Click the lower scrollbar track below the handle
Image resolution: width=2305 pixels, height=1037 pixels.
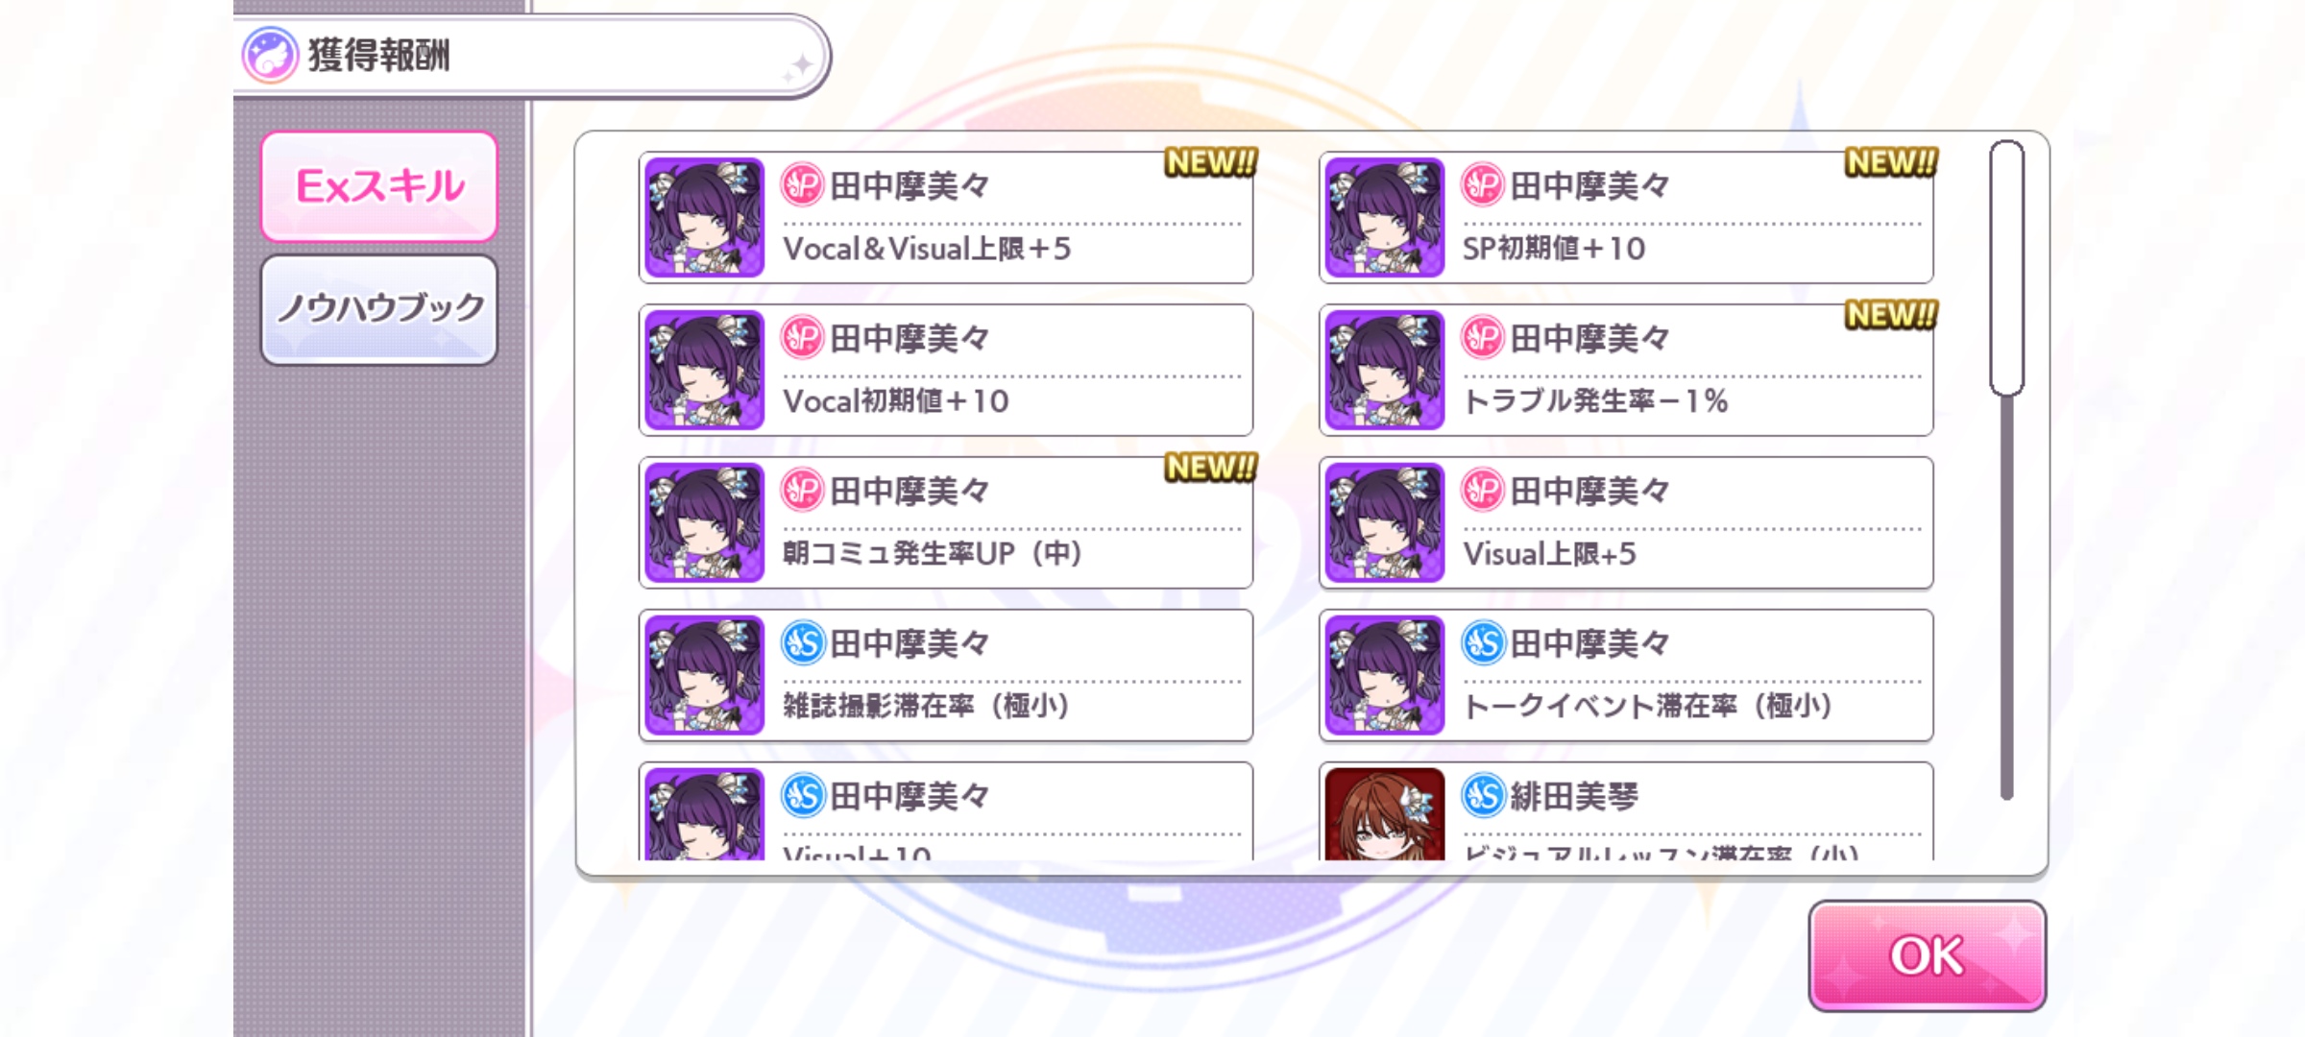click(x=2006, y=597)
